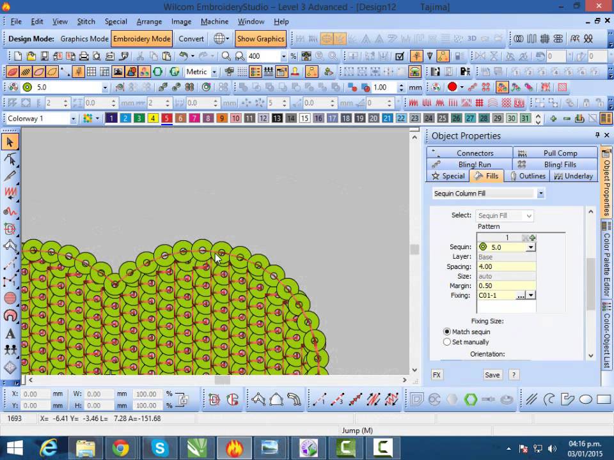
Task: Open the sequin 5.0 toolbar dropdown
Action: [104, 88]
